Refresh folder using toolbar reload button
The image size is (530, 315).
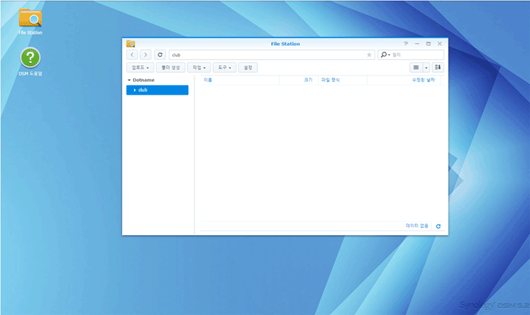click(160, 54)
